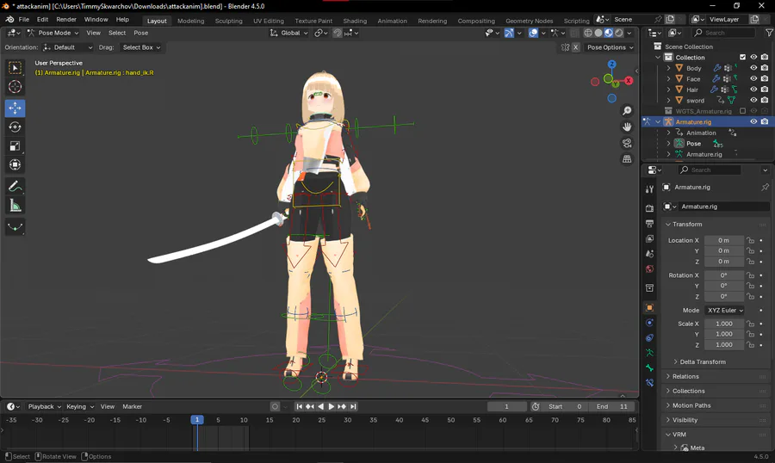Click the Scale X value field
This screenshot has height=463, width=775.
point(724,324)
